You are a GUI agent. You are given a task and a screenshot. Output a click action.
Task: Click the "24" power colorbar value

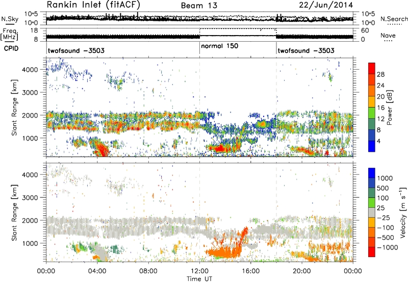pos(380,86)
